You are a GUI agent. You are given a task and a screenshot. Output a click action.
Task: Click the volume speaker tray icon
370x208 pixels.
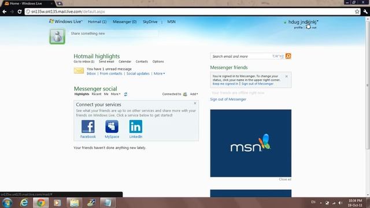[x=341, y=203]
